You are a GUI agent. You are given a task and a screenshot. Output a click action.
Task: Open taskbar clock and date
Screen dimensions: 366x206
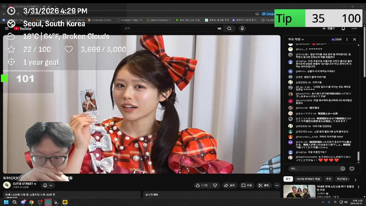point(357,202)
